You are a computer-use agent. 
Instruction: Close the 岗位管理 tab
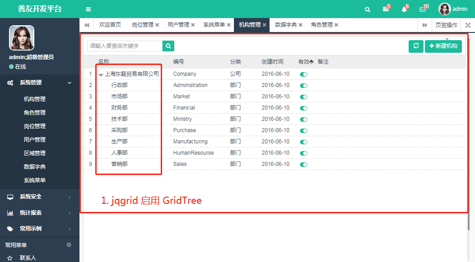click(x=157, y=25)
